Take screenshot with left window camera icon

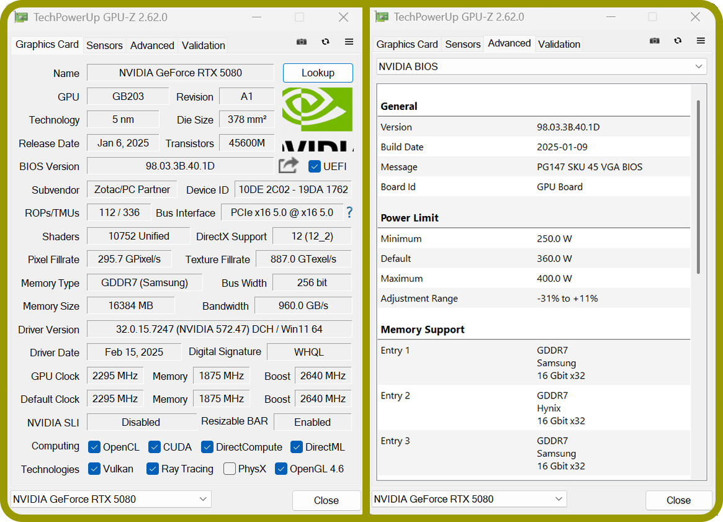tap(302, 42)
